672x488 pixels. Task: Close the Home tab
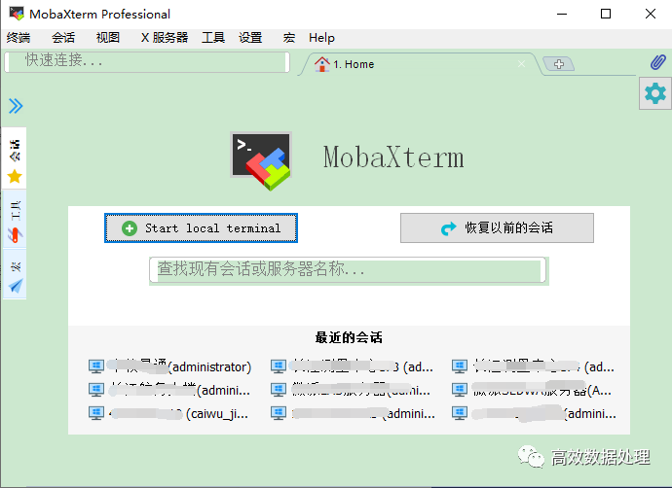tap(521, 64)
